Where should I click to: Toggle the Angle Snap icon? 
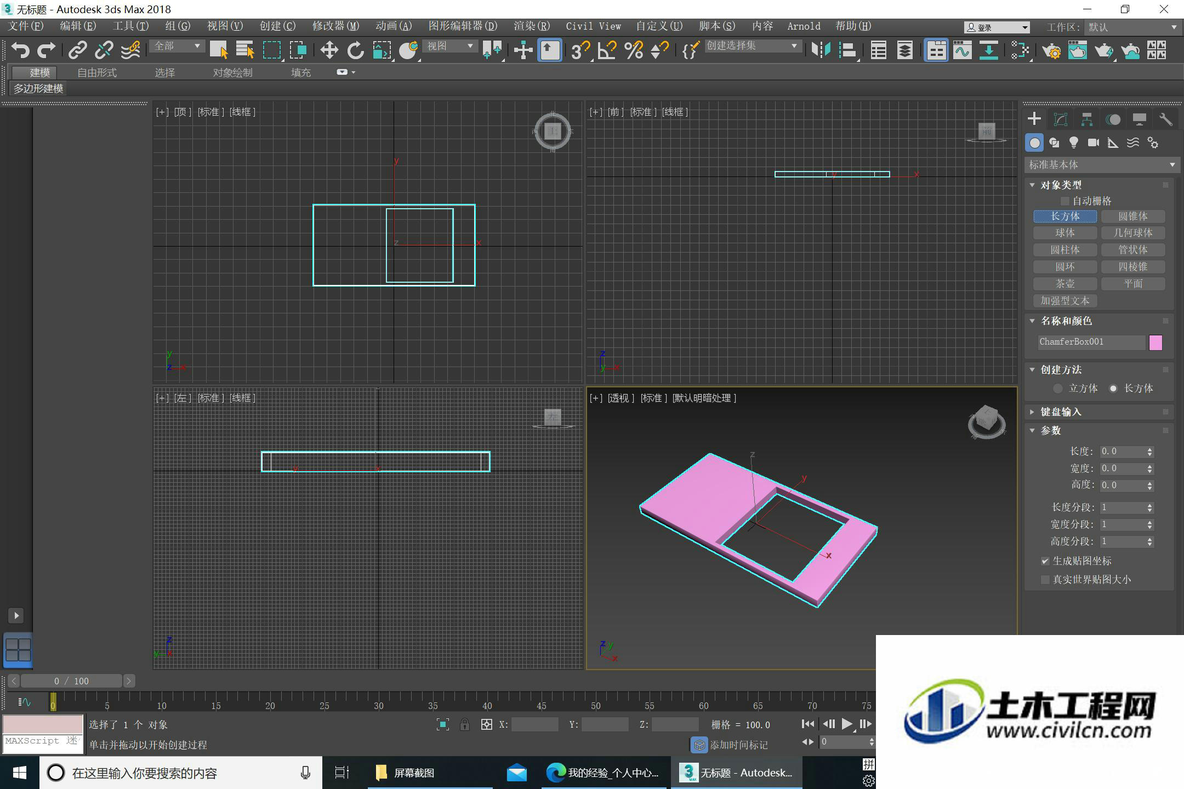click(x=607, y=50)
